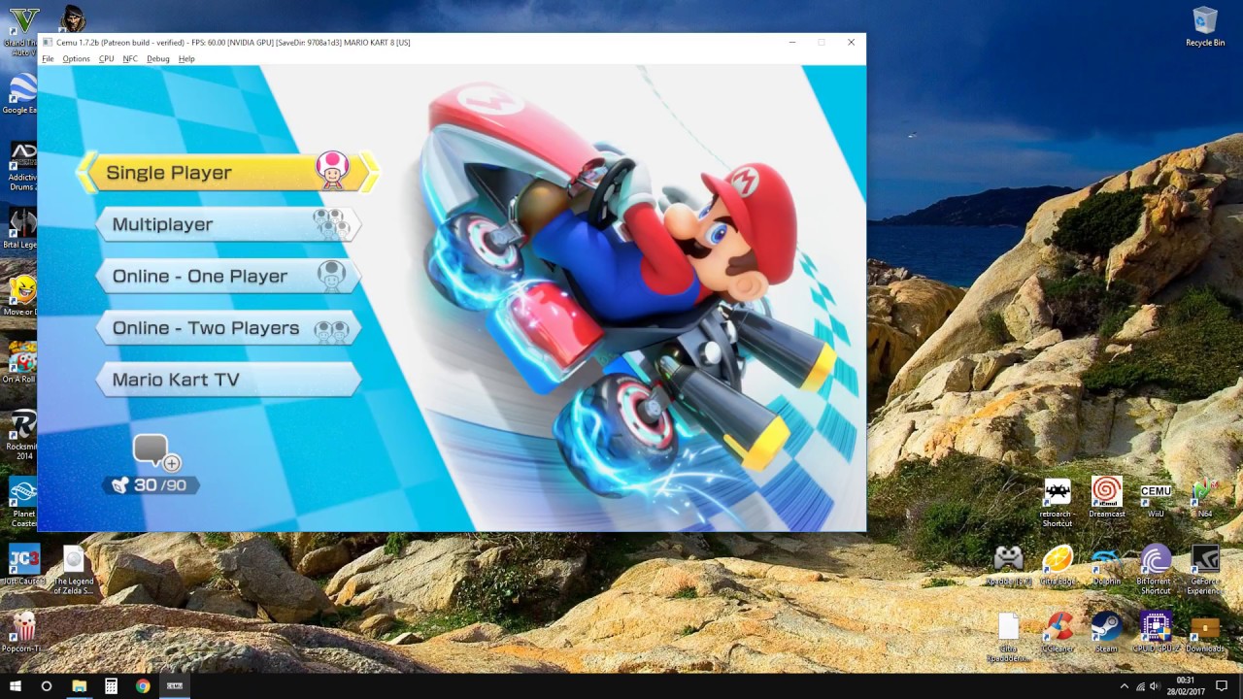The height and width of the screenshot is (699, 1243).
Task: Choose the Multiplayer option
Action: point(229,224)
